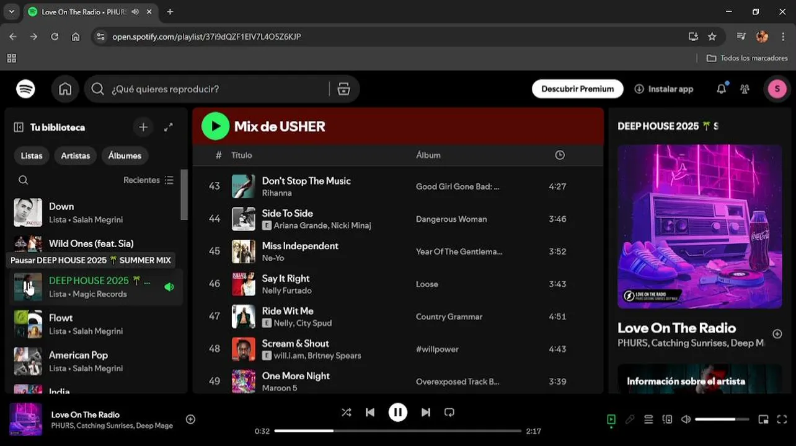The height and width of the screenshot is (446, 796).
Task: Toggle the Now Playing view panel
Action: tap(611, 419)
